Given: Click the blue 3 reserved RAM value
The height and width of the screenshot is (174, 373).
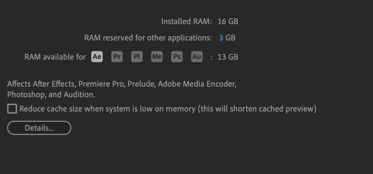Looking at the screenshot, I should (221, 38).
